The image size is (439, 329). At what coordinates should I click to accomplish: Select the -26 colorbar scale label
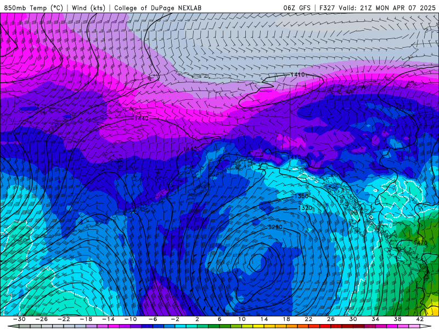42,319
